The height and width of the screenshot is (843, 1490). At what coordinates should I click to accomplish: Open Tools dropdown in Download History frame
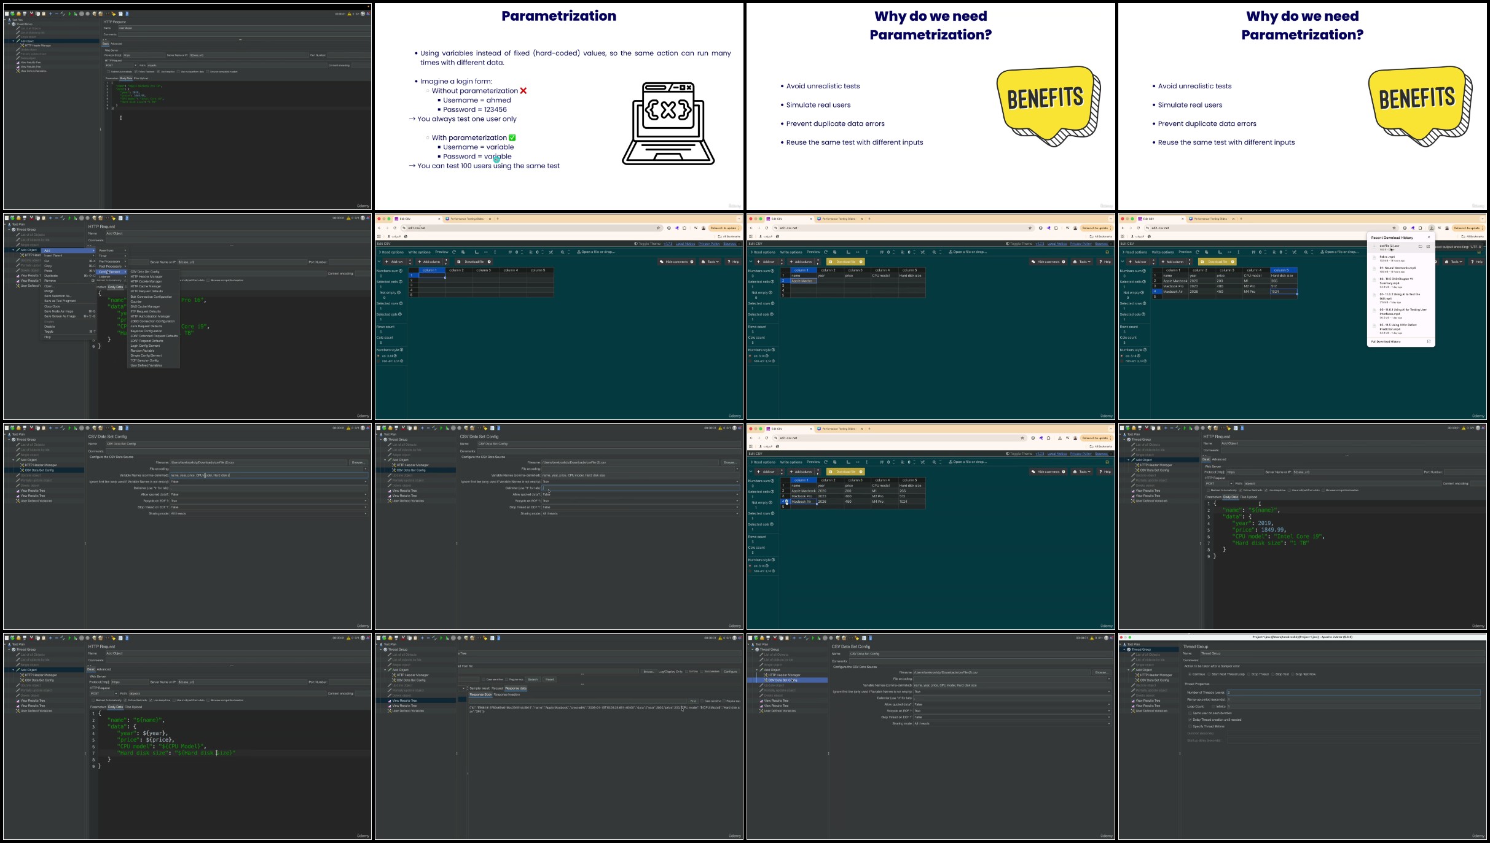point(1453,262)
